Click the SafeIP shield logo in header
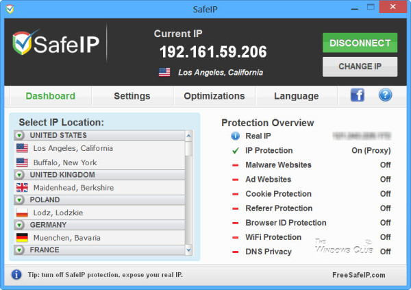 (x=23, y=43)
